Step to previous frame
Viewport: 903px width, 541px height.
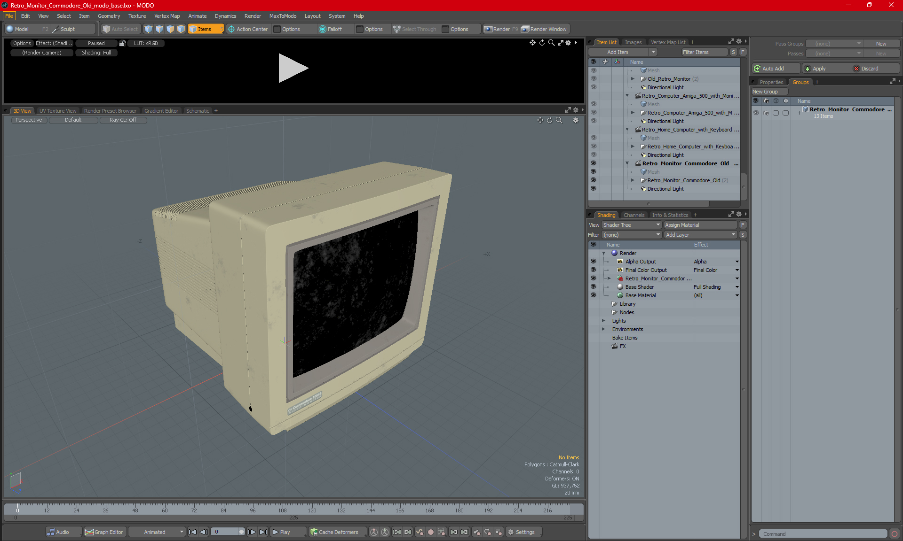point(204,532)
